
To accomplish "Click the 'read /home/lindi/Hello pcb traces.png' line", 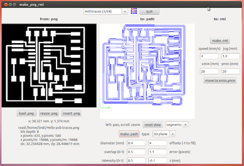I will point(49,128).
